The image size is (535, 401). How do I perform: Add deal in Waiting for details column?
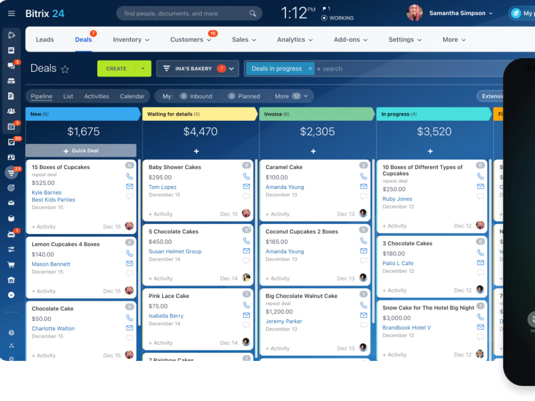(196, 151)
